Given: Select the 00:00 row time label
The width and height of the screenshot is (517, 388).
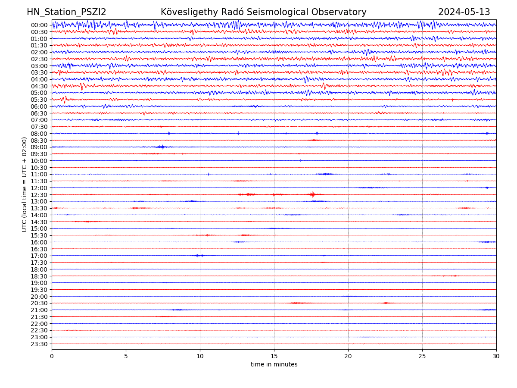Looking at the screenshot, I should (39, 25).
